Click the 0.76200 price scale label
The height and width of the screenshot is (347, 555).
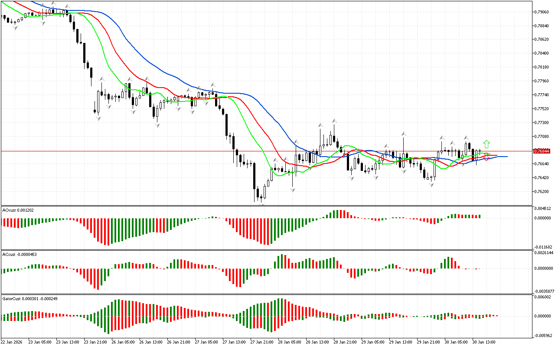click(543, 191)
